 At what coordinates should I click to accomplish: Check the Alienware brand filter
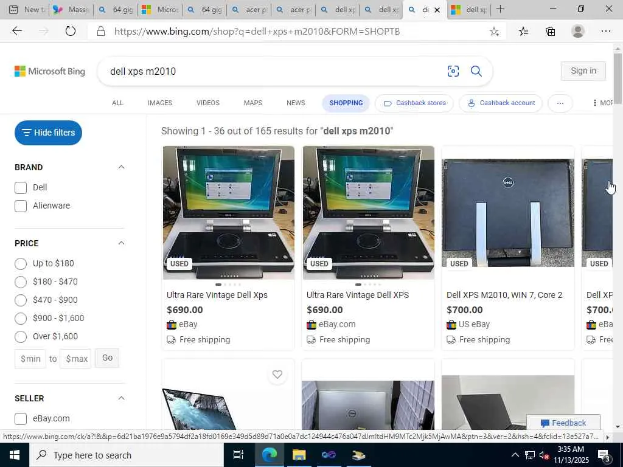point(21,206)
